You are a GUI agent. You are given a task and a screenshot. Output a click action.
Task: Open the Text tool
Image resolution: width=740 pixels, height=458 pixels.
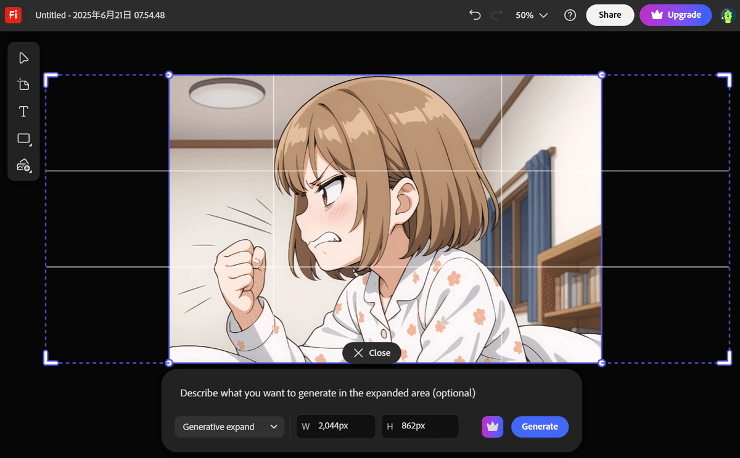tap(23, 112)
